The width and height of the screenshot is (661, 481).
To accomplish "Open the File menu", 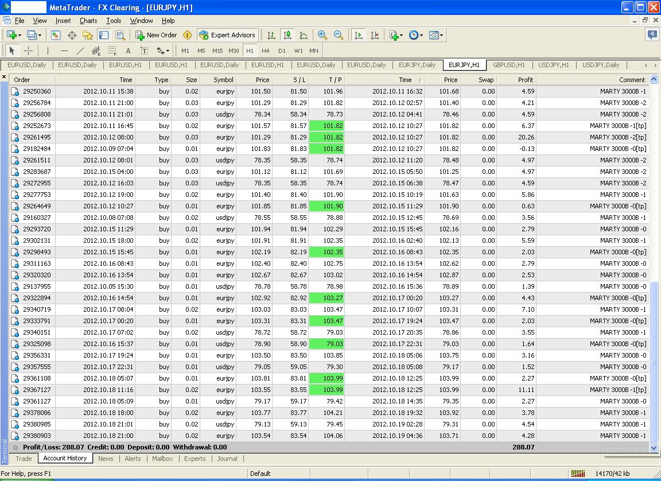I will [20, 21].
